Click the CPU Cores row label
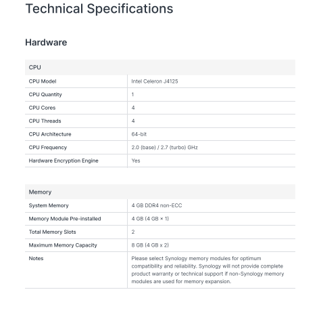 [42, 108]
